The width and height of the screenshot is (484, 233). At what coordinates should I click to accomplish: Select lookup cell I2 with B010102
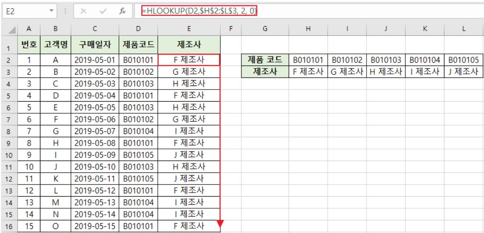[347, 60]
